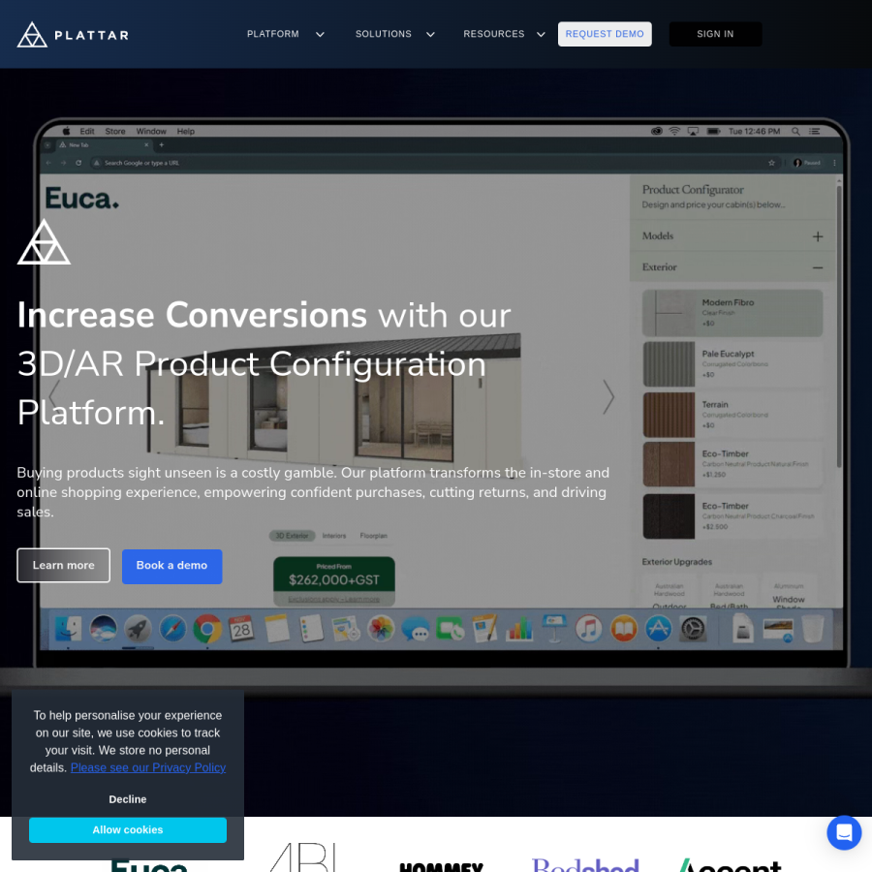Click the bookmark star icon
Viewport: 872px width, 872px height.
pyautogui.click(x=771, y=163)
